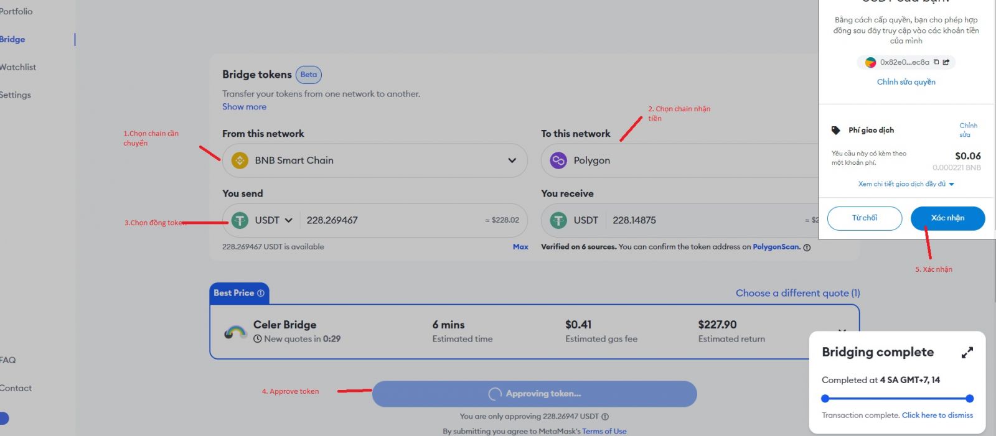
Task: Open Watchlist in the sidebar
Action: [18, 67]
